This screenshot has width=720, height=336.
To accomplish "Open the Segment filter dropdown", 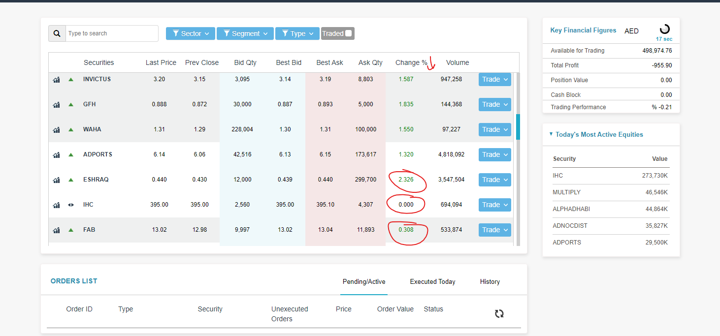I will (x=245, y=33).
